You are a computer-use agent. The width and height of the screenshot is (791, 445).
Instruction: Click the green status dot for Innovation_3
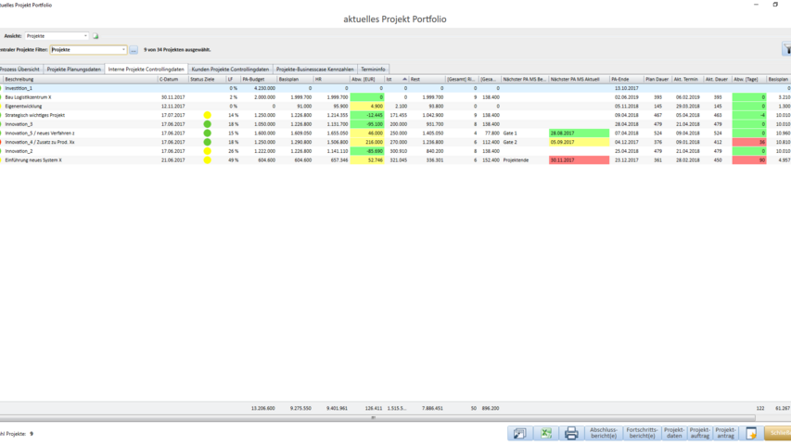point(208,124)
